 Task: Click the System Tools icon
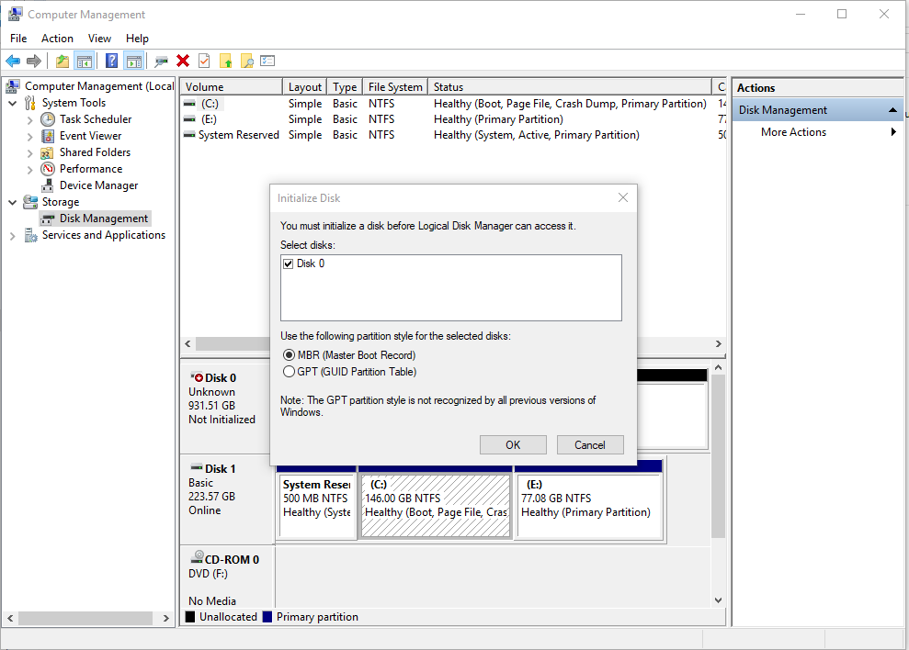(x=30, y=103)
